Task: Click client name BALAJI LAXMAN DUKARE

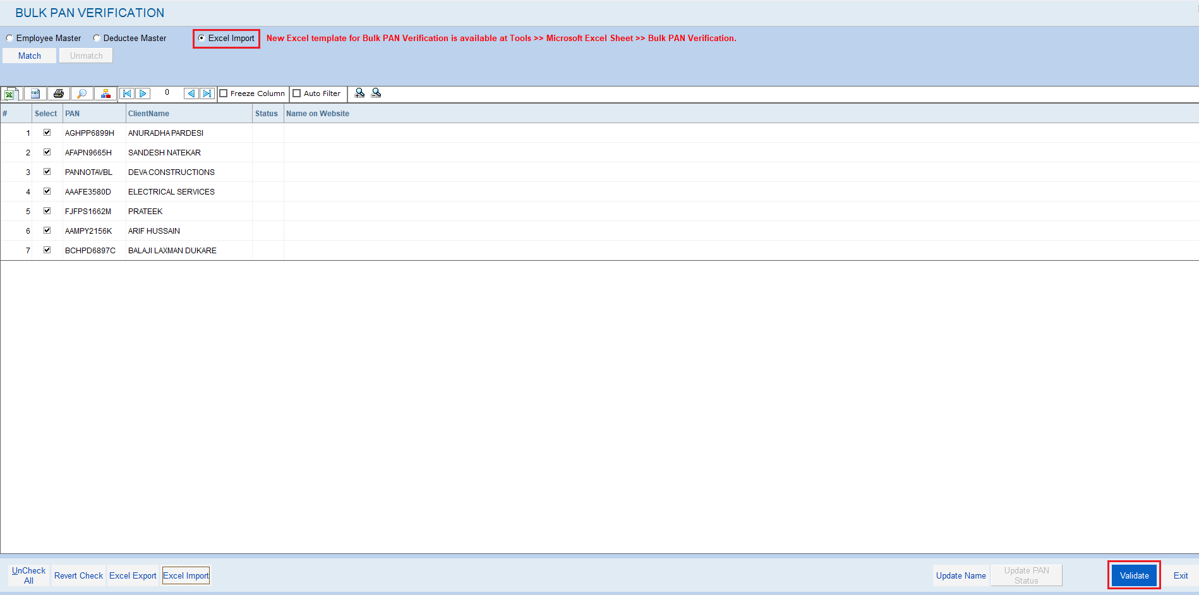Action: point(172,251)
